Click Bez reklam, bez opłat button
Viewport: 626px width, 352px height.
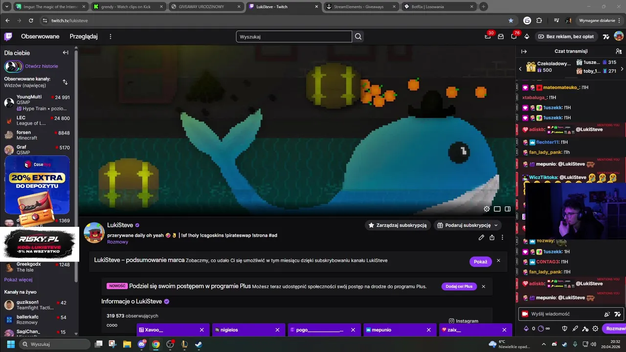[566, 37]
